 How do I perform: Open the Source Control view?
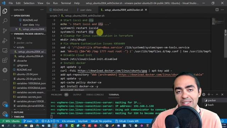click(5, 31)
